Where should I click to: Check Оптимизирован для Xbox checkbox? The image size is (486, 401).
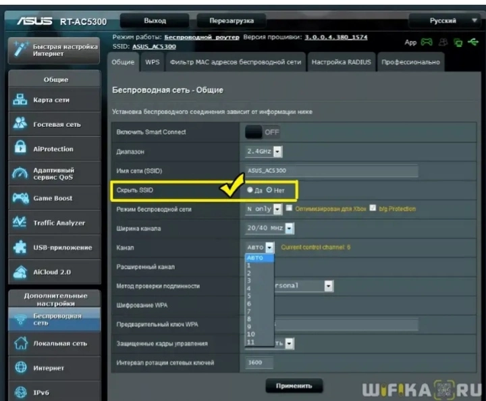(289, 208)
